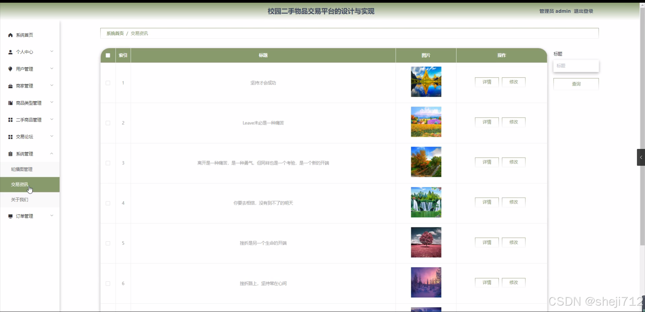Click the icon beside 商品类型管理
Image resolution: width=645 pixels, height=312 pixels.
tap(10, 103)
